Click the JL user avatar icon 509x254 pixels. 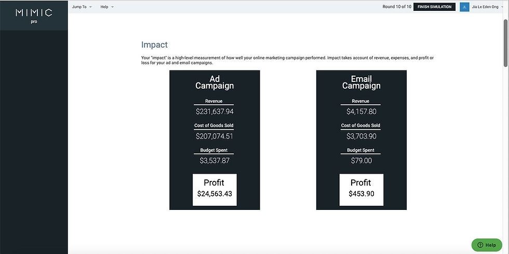tap(464, 7)
